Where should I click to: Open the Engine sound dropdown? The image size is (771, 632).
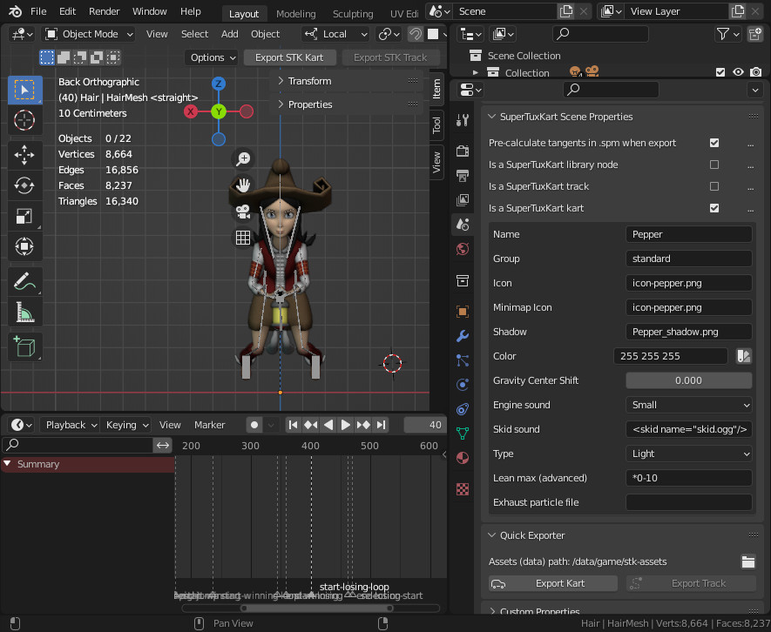tap(688, 405)
